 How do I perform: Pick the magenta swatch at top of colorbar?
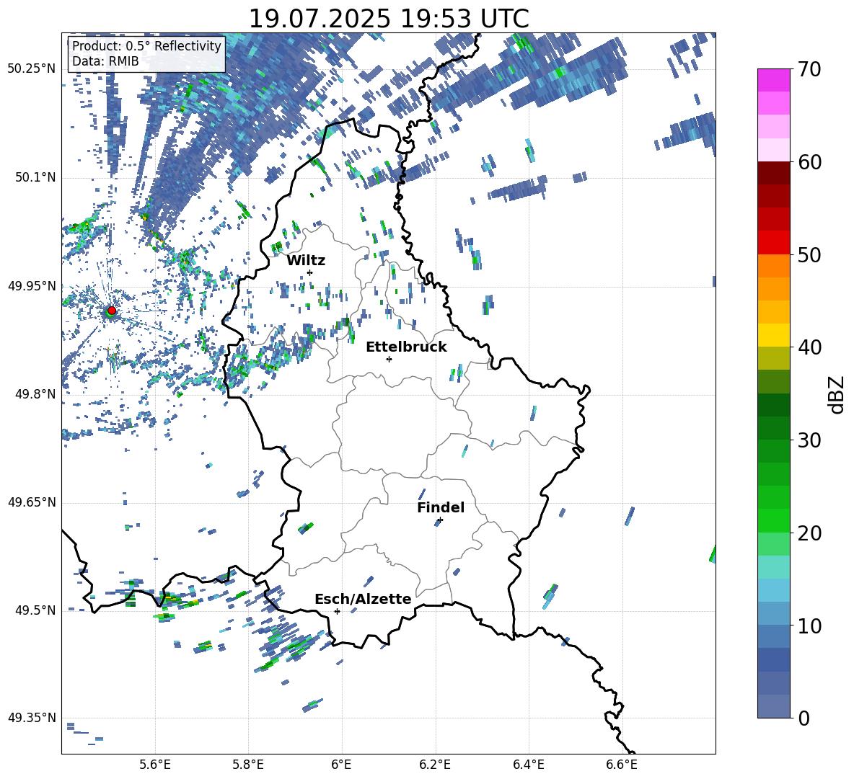click(x=773, y=80)
